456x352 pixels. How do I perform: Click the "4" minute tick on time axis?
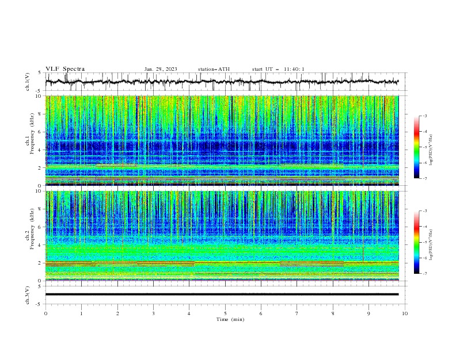click(x=189, y=313)
